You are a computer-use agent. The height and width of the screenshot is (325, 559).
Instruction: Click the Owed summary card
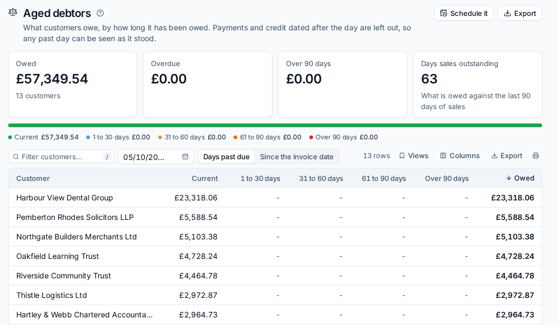[73, 84]
